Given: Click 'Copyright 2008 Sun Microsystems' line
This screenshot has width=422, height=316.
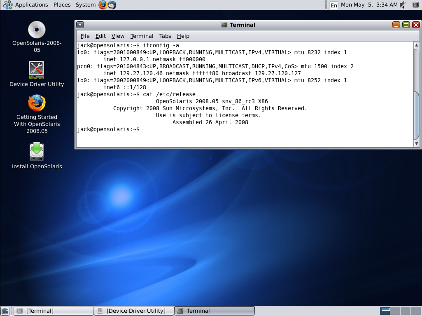Looking at the screenshot, I should 210,108.
